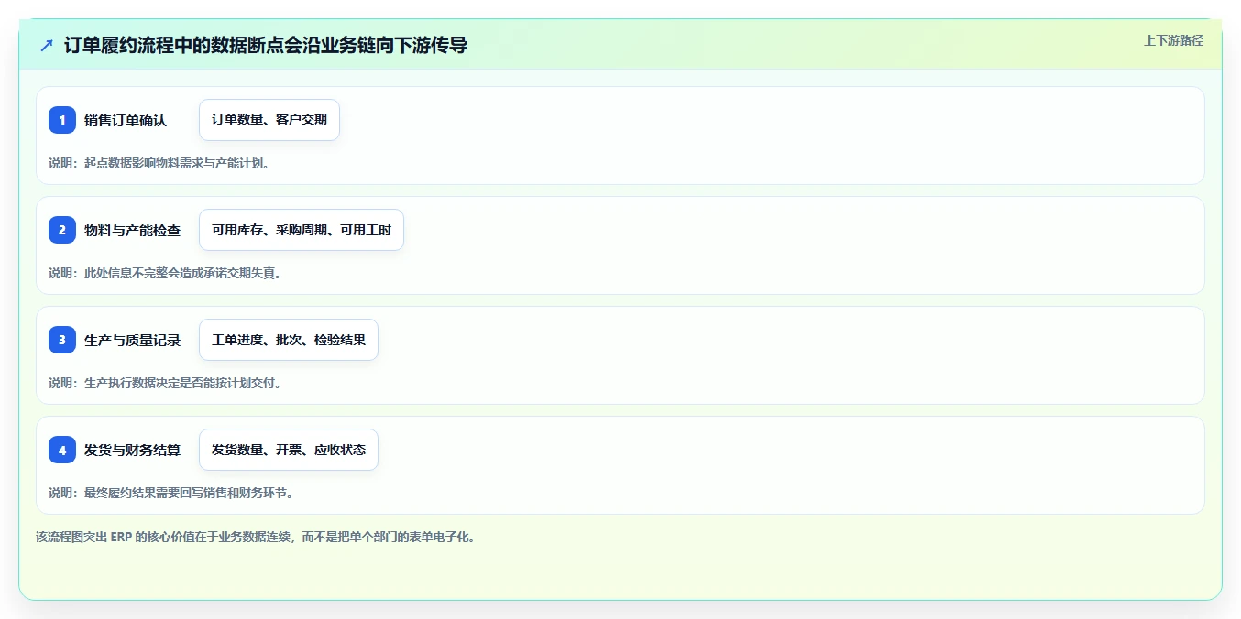This screenshot has height=619, width=1241.
Task: Click the 发货与财务结算 step title
Action: pyautogui.click(x=132, y=450)
